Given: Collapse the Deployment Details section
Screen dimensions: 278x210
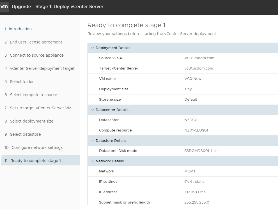Looking at the screenshot, I should [92, 48].
